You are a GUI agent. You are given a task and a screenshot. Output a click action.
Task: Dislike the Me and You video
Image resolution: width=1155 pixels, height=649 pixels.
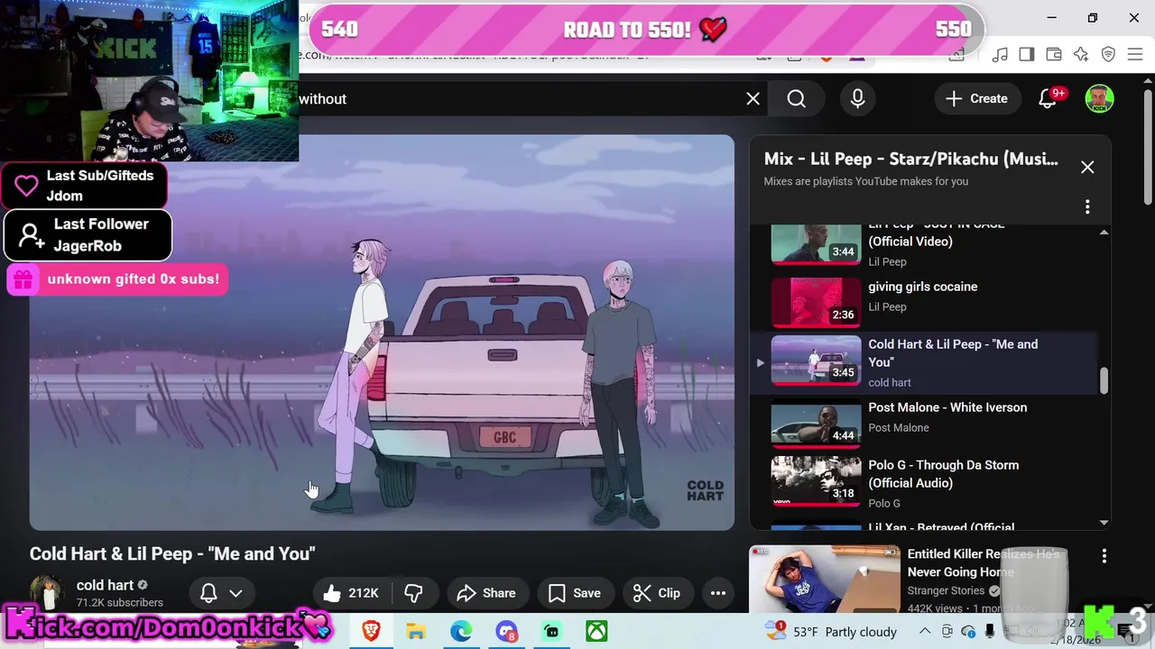(413, 593)
